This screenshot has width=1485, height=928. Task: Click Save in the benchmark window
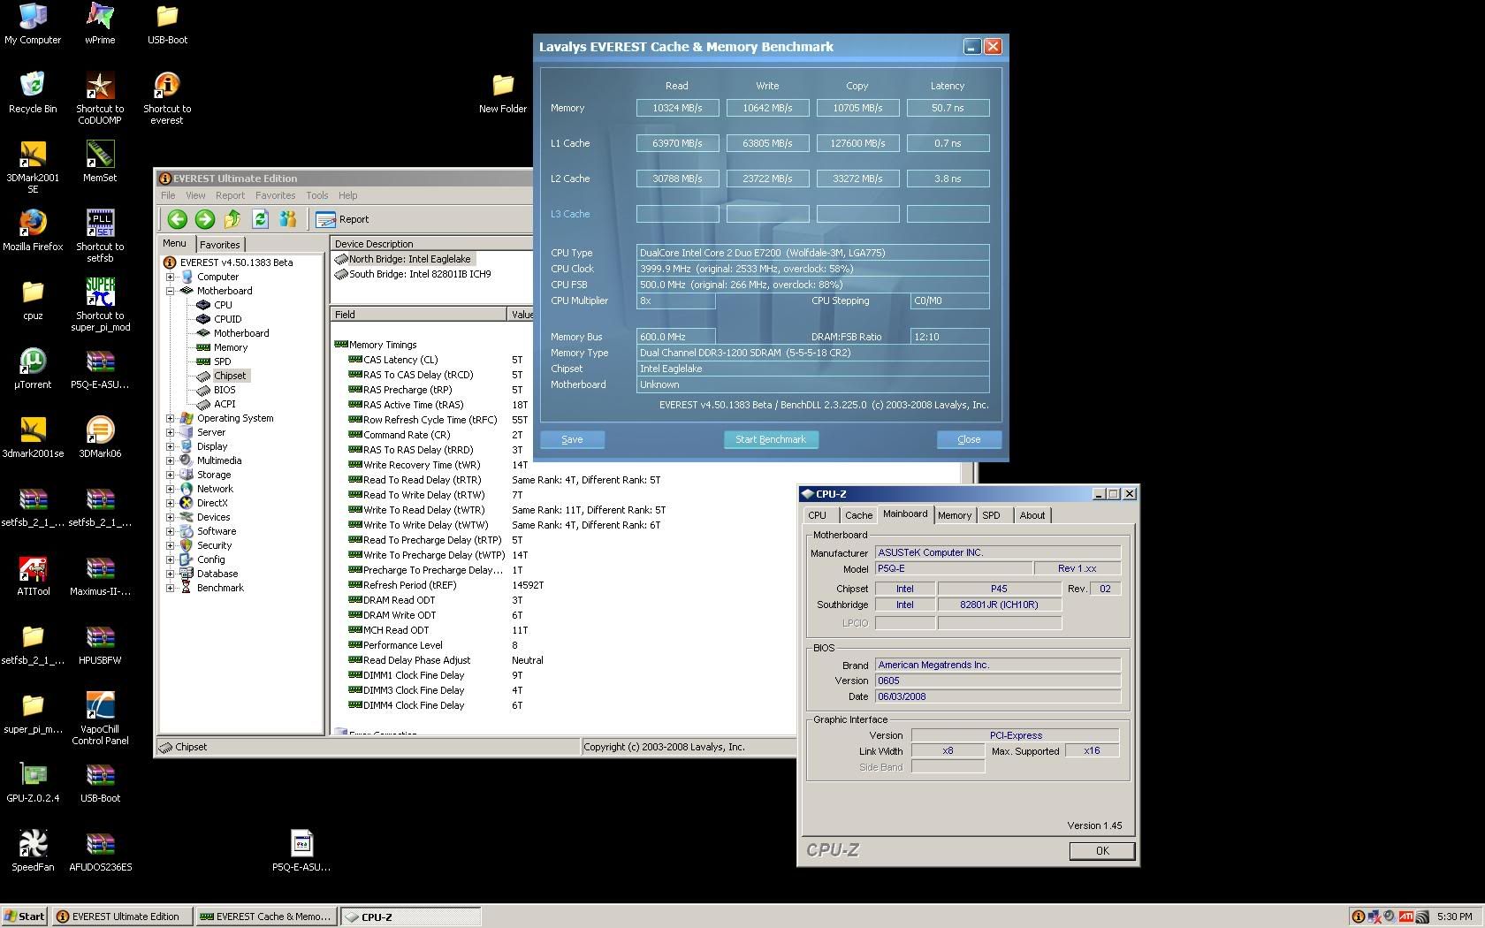(x=572, y=439)
